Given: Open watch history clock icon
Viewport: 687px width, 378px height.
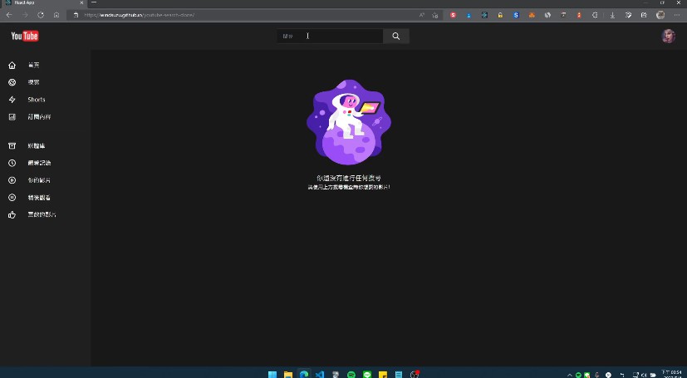Looking at the screenshot, I should point(12,163).
